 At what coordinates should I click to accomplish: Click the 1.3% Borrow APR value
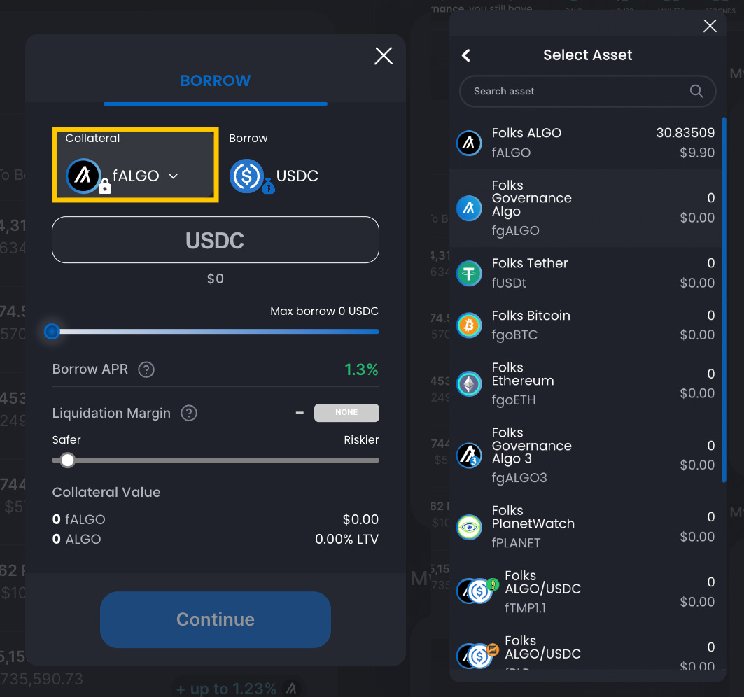[361, 369]
